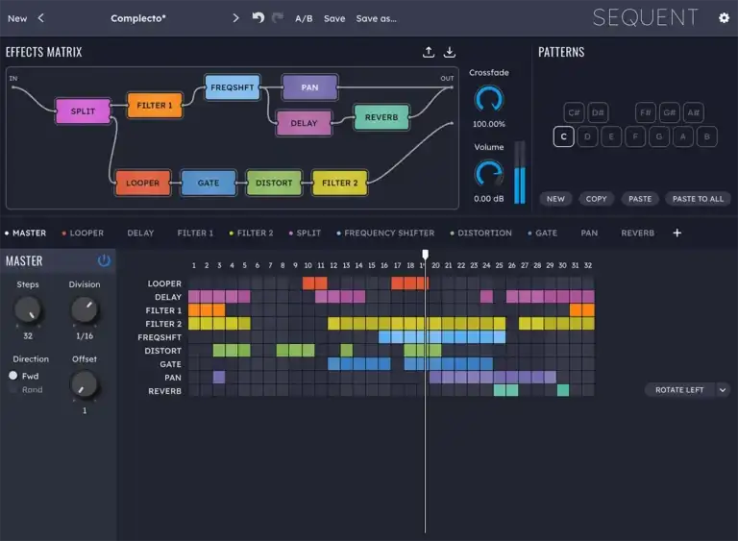Screen dimensions: 738x541
Task: Select the REVERB node in matrix
Action: pyautogui.click(x=381, y=117)
